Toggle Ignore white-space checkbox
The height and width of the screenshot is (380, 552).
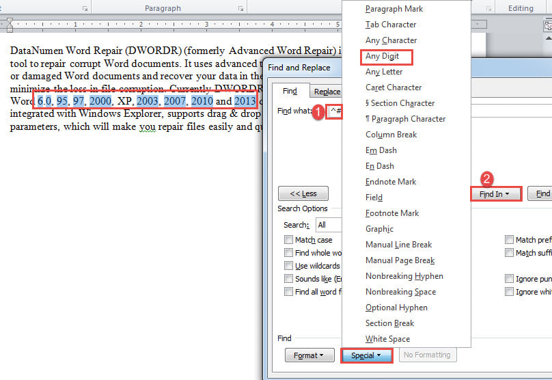pos(509,292)
